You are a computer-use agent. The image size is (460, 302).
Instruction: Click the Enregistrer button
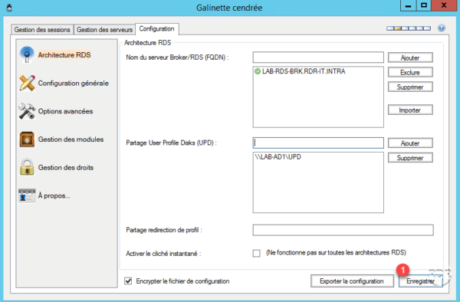(420, 281)
